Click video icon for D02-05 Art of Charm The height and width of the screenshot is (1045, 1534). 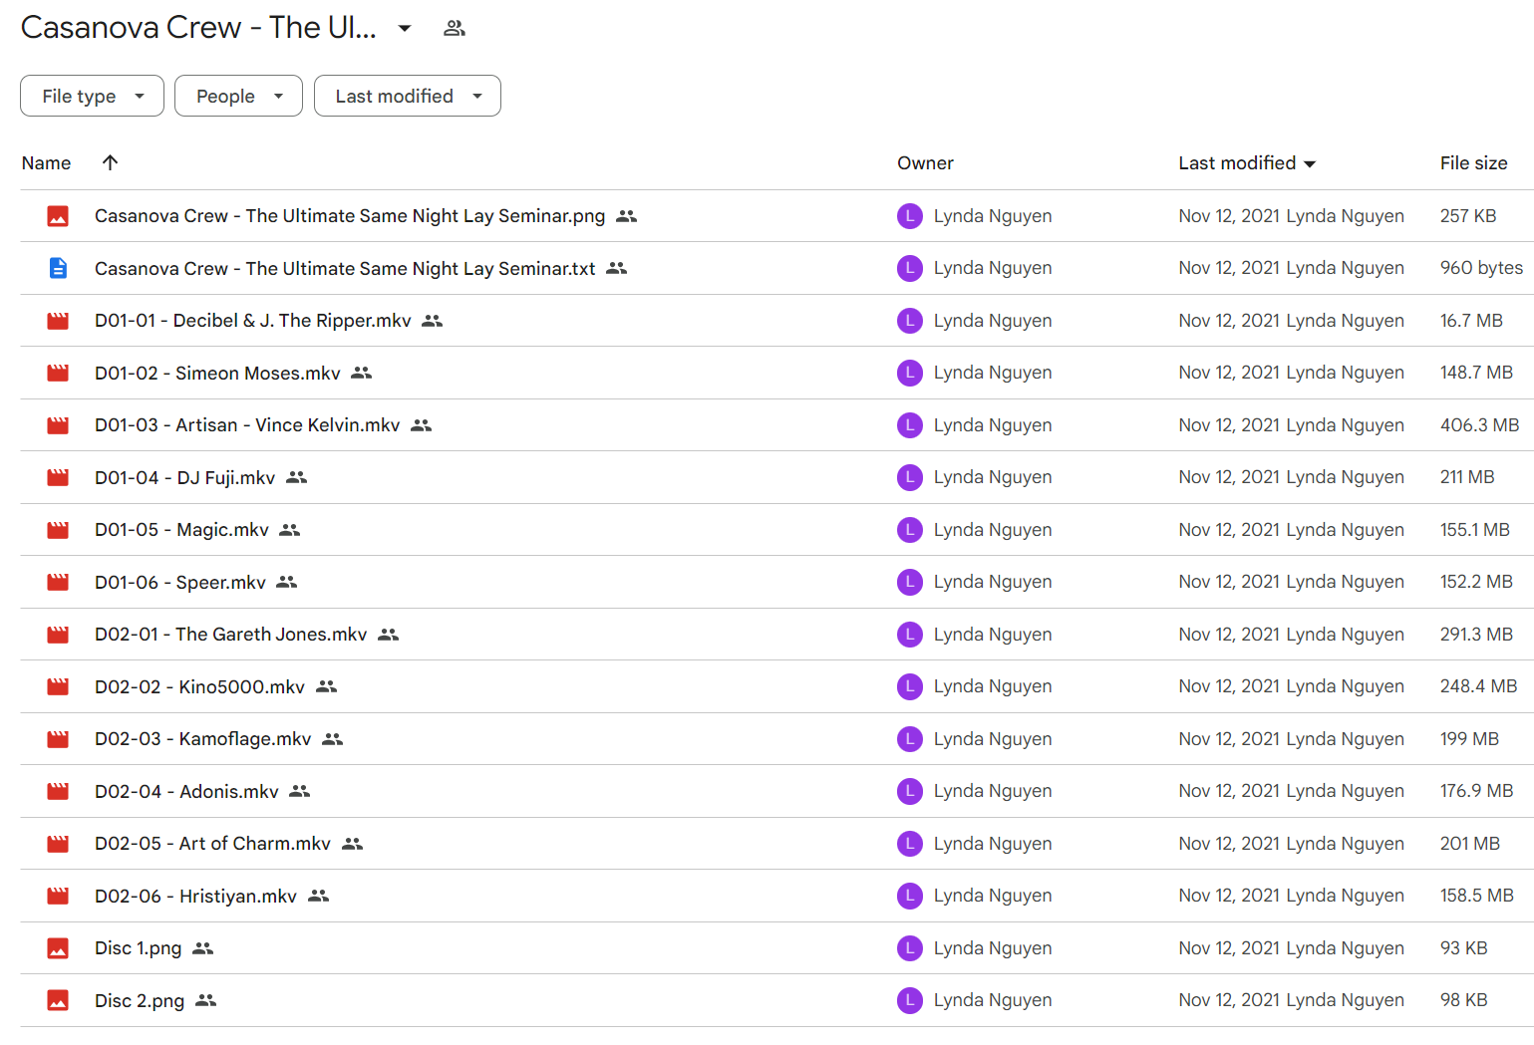coord(59,844)
